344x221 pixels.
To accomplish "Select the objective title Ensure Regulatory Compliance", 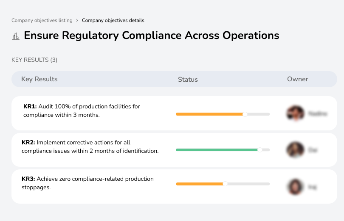I will click(x=151, y=36).
